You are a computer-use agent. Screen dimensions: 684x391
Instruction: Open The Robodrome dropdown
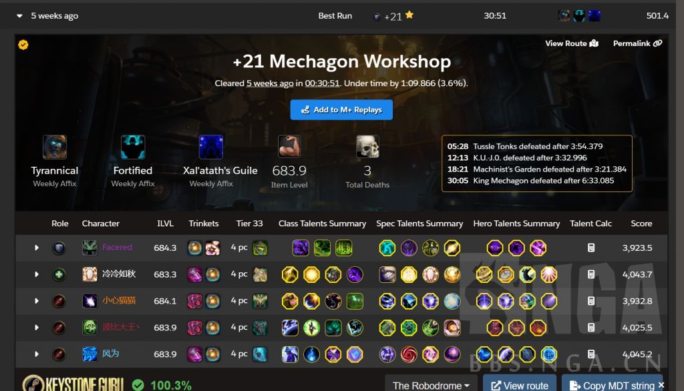pos(431,386)
